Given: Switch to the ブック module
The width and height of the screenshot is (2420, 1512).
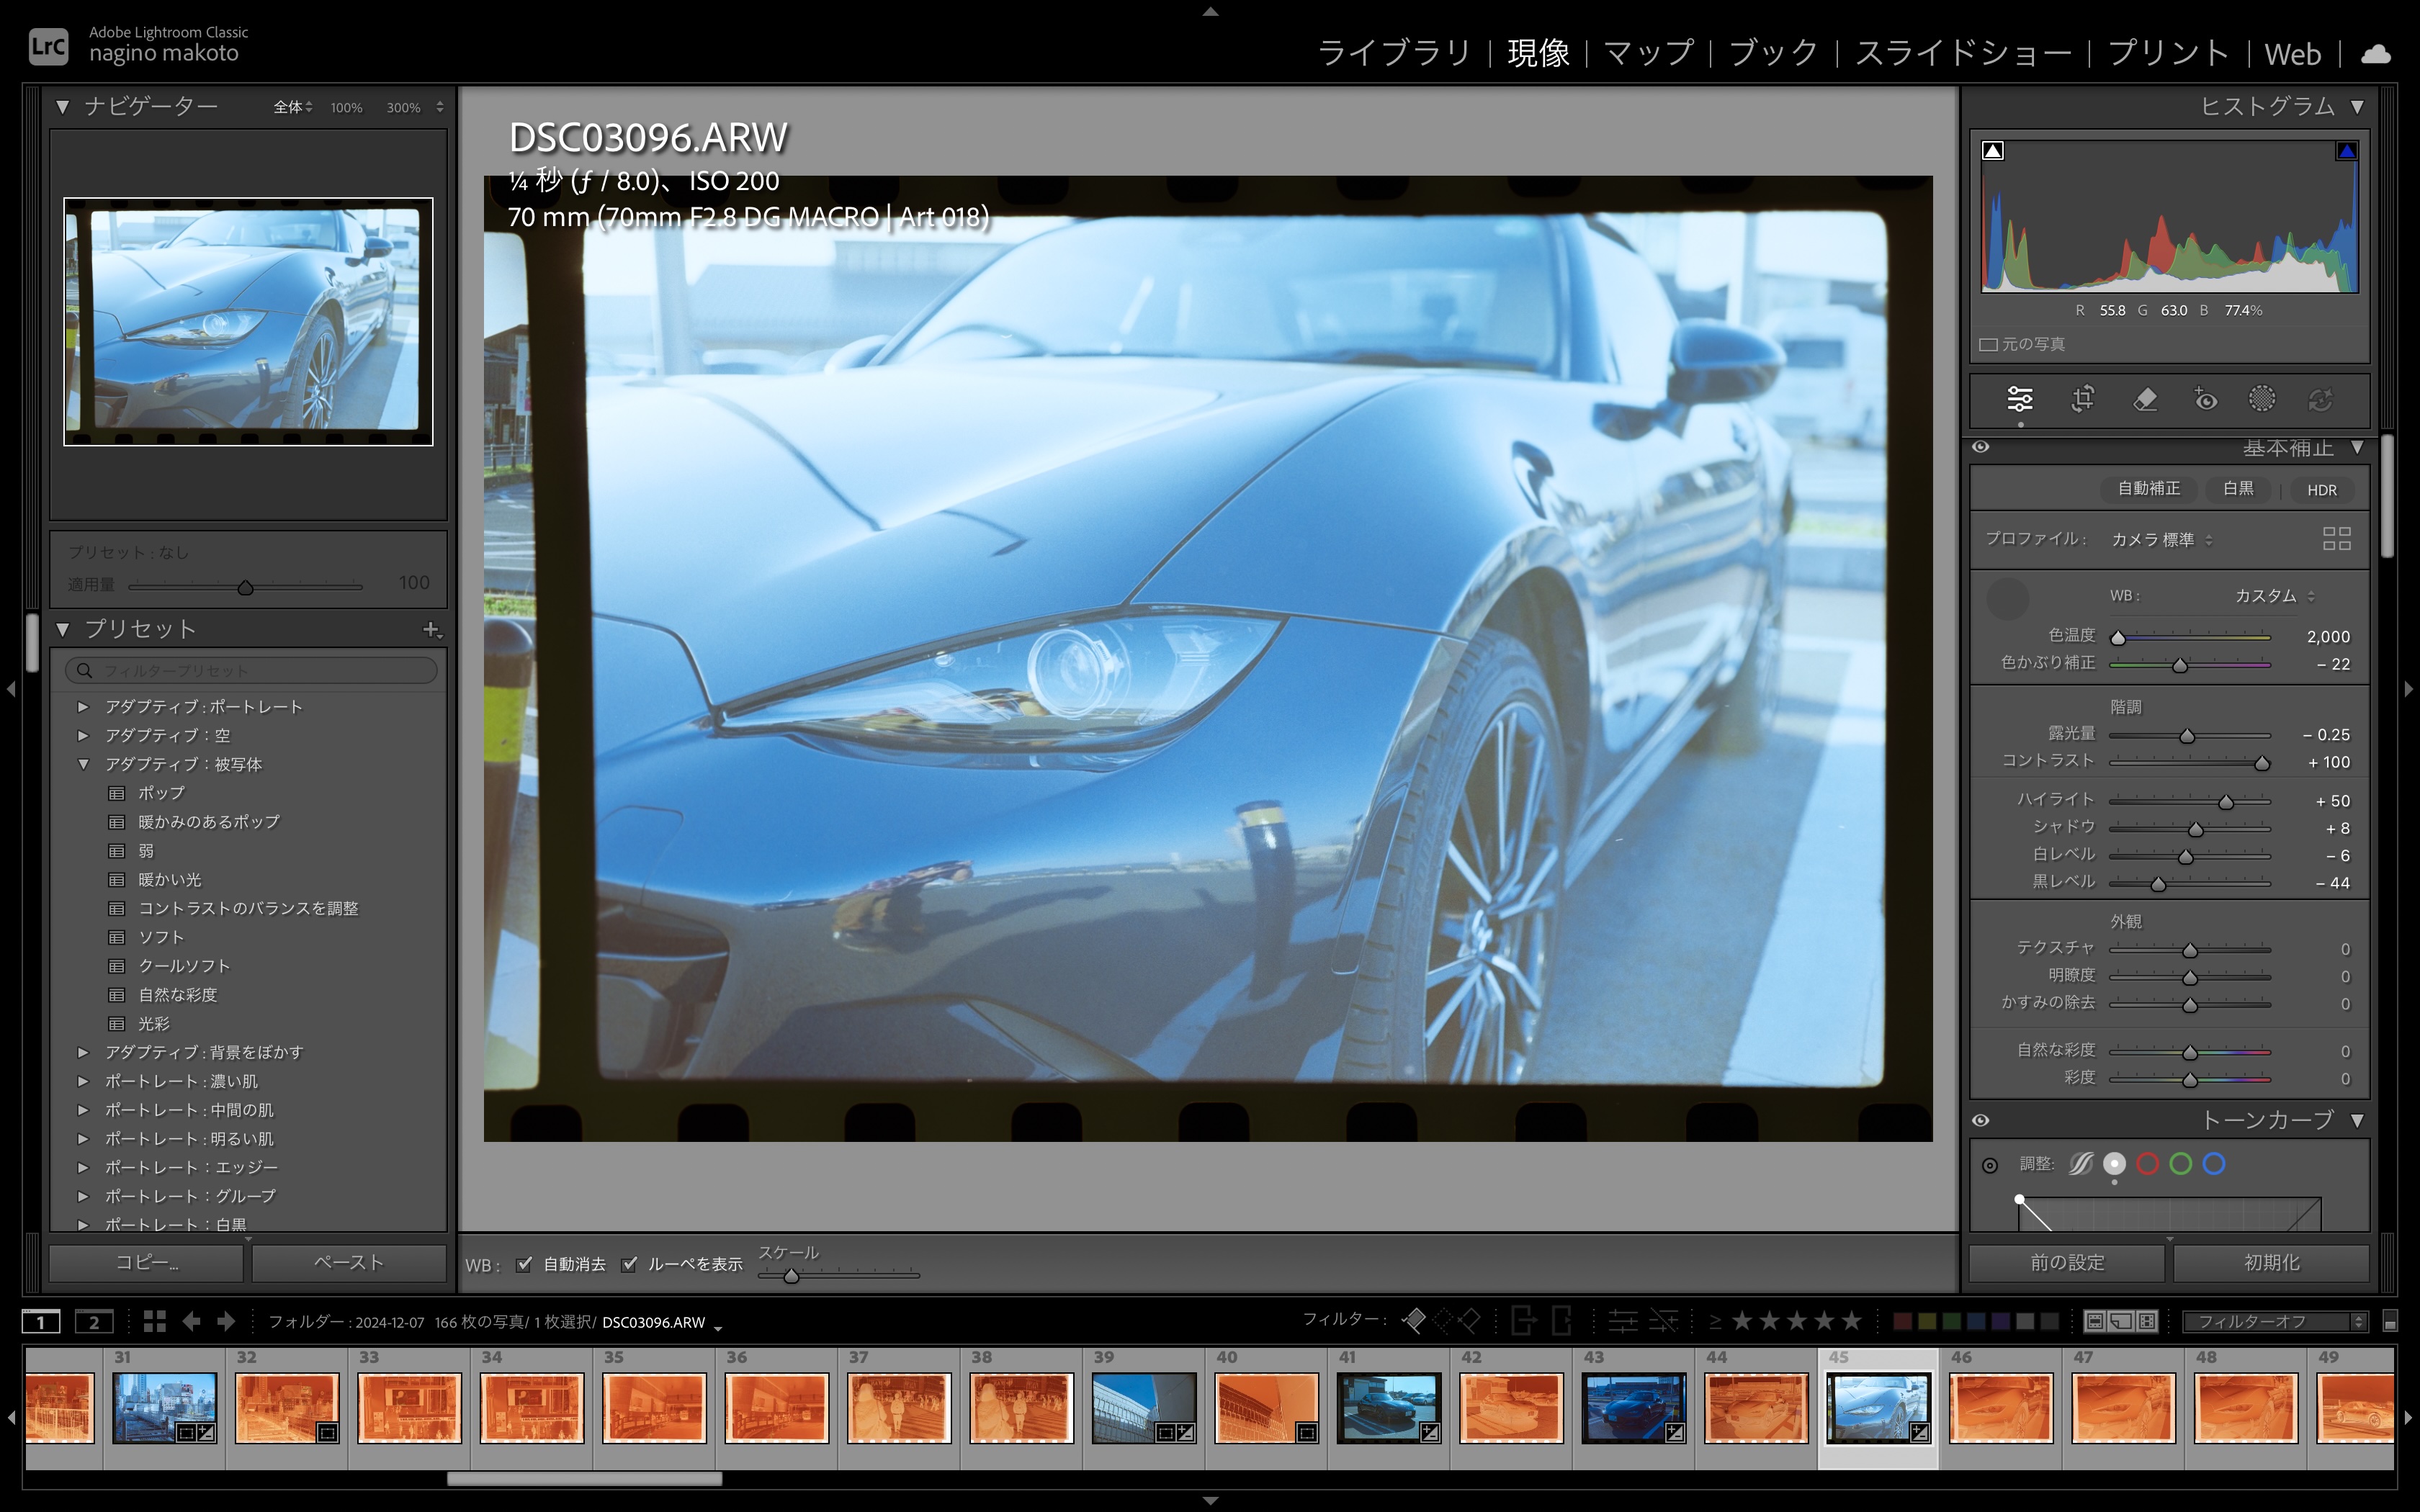Looking at the screenshot, I should [x=1773, y=53].
